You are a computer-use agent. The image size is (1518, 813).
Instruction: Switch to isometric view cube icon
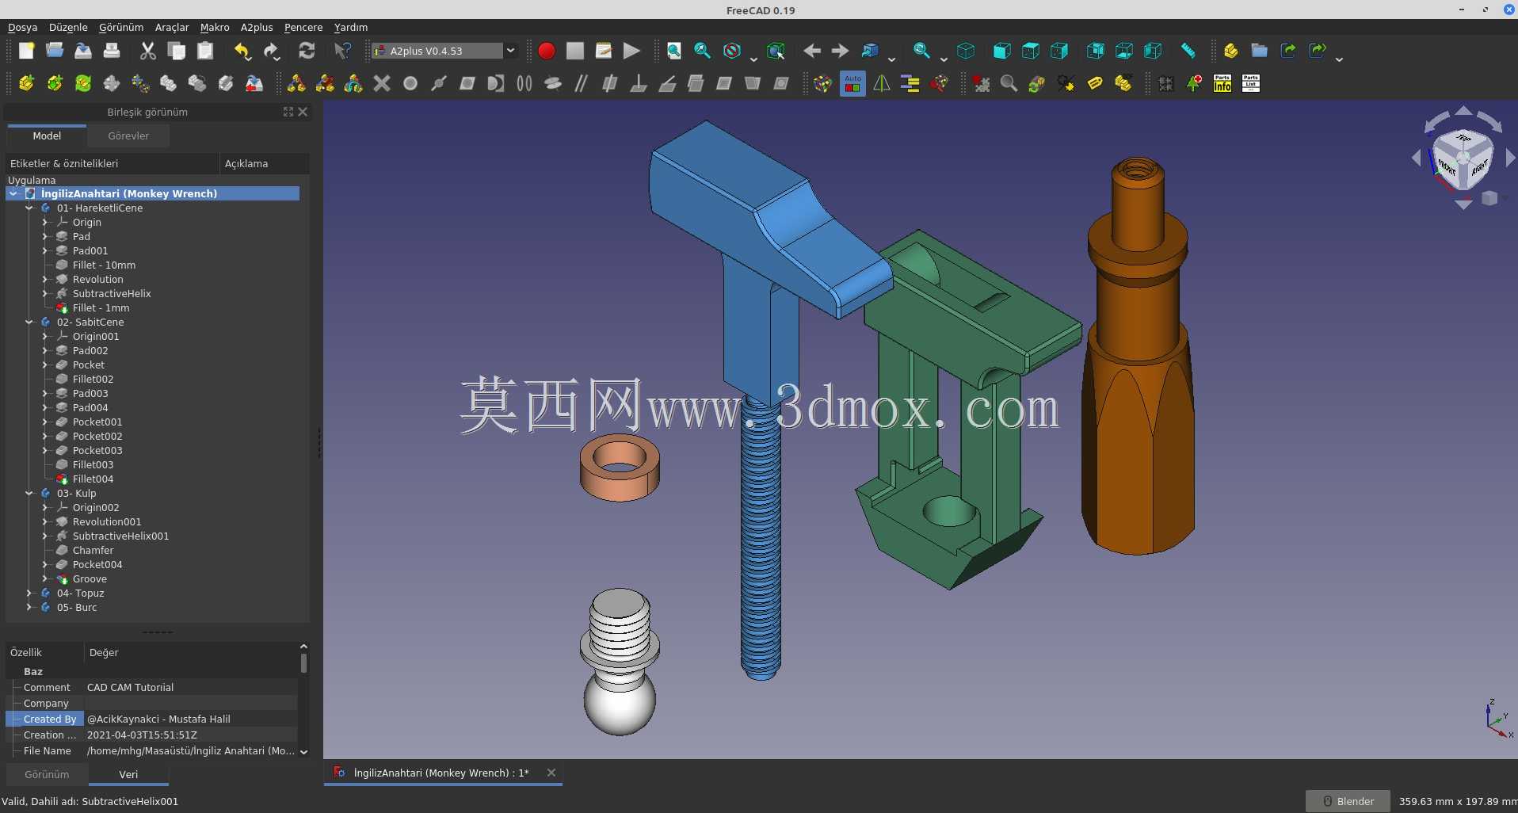(x=966, y=51)
